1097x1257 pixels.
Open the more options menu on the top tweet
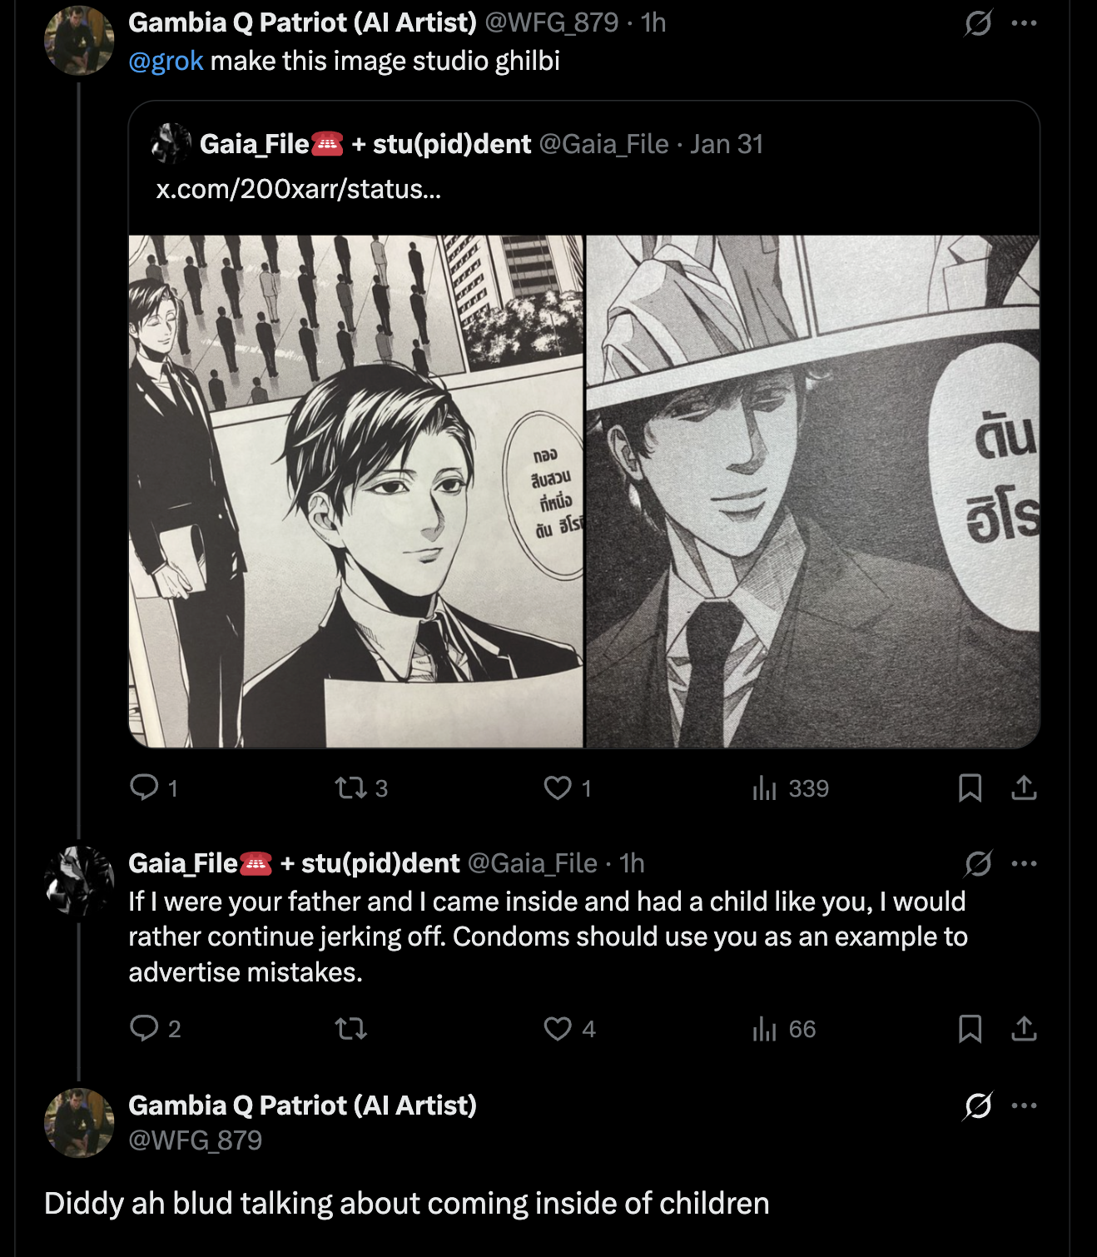(1024, 23)
